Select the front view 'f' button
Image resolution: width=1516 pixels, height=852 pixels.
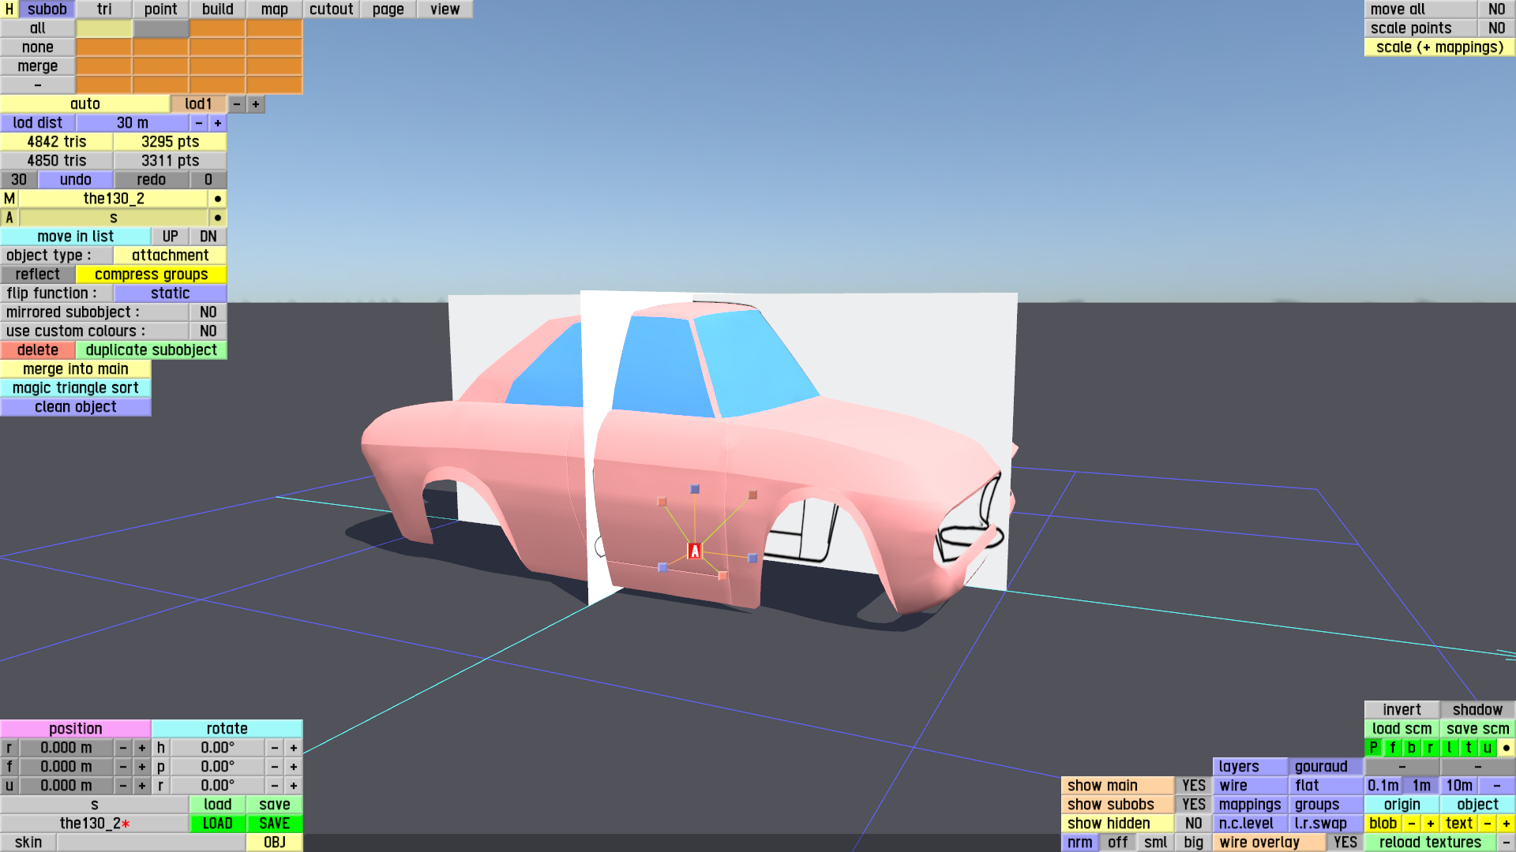tap(1392, 748)
